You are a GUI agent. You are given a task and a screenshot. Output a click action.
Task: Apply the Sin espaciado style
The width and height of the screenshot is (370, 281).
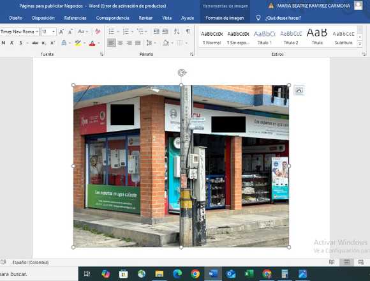tap(238, 38)
